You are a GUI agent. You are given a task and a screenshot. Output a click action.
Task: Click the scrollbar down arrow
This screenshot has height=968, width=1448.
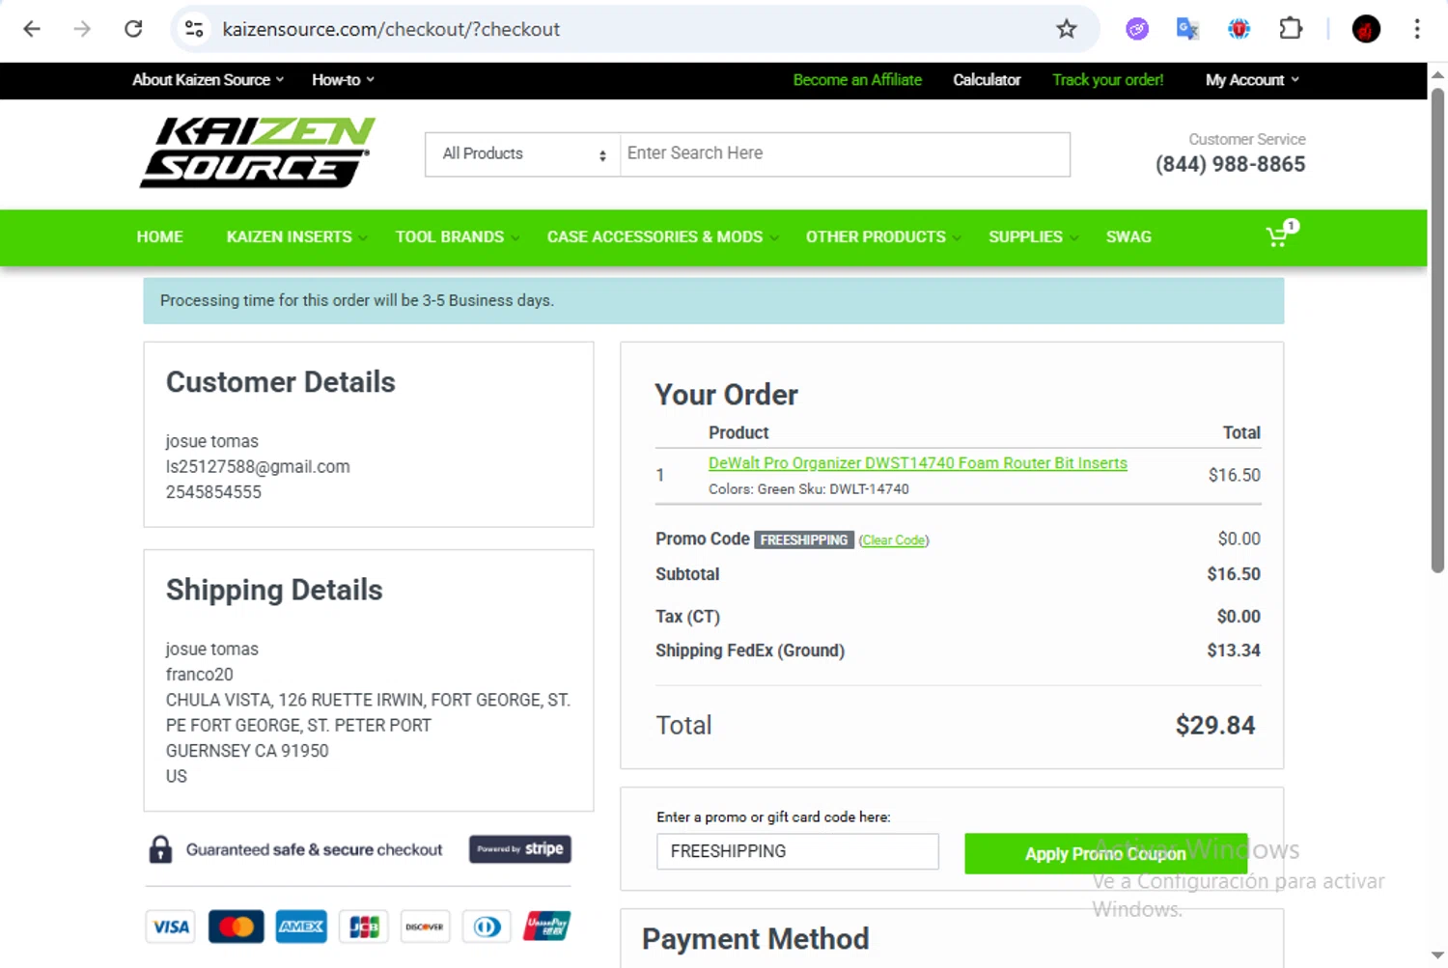[1437, 955]
